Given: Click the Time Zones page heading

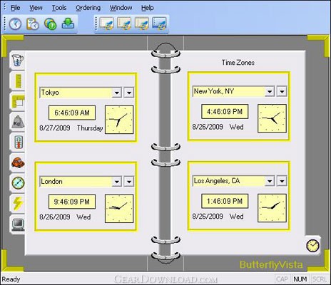Looking at the screenshot, I should 238,63.
